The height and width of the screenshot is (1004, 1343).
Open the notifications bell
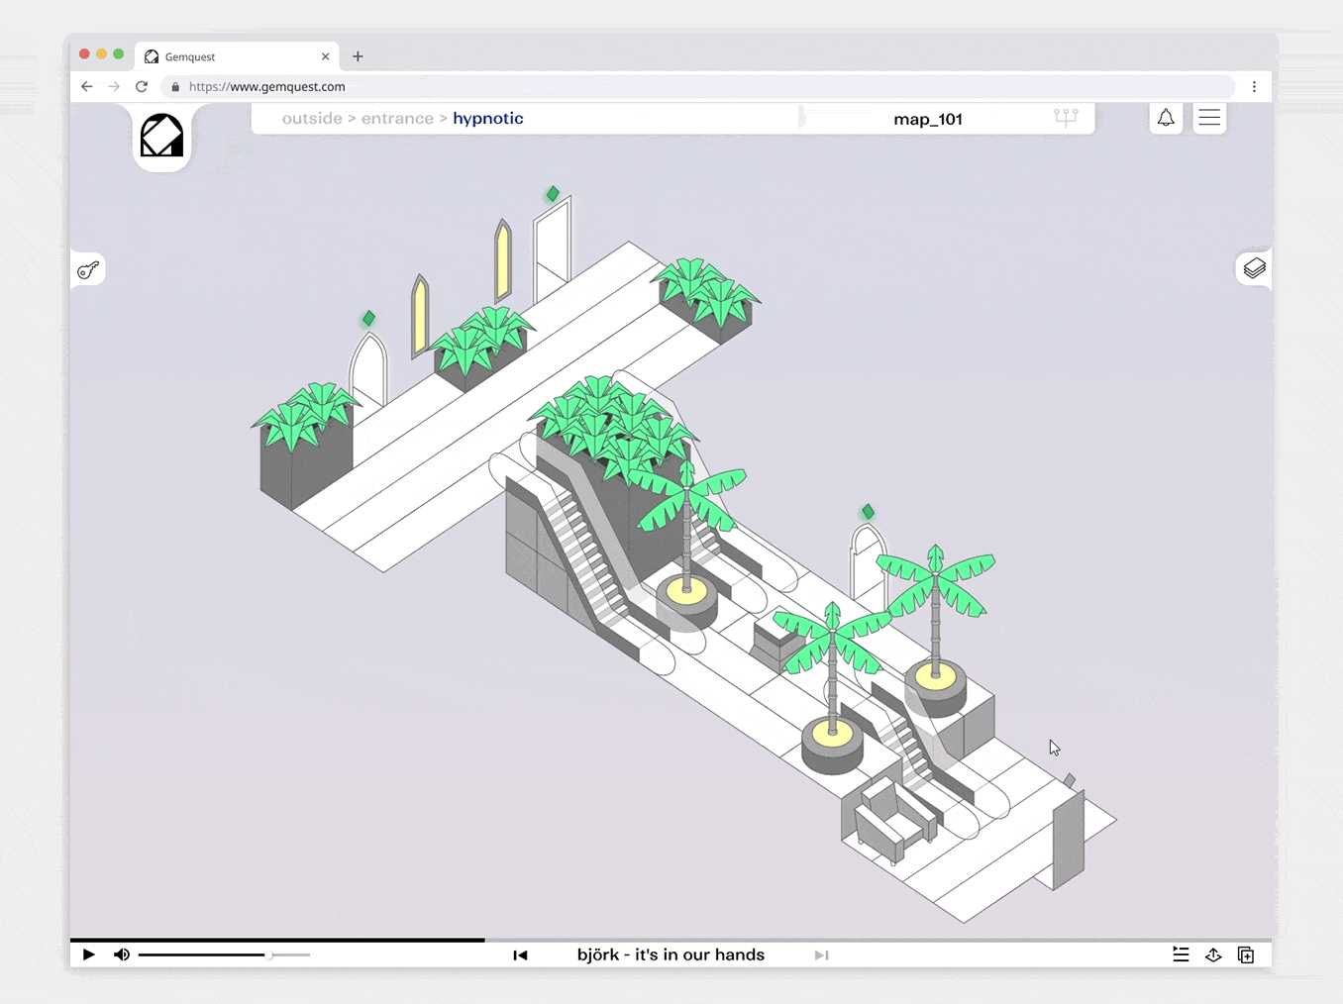1166,118
